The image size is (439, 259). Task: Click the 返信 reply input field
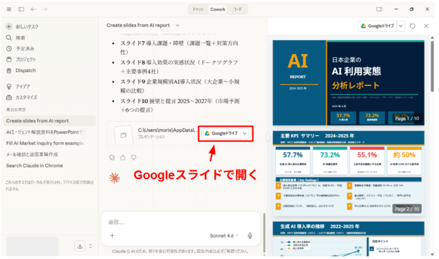pos(177,222)
